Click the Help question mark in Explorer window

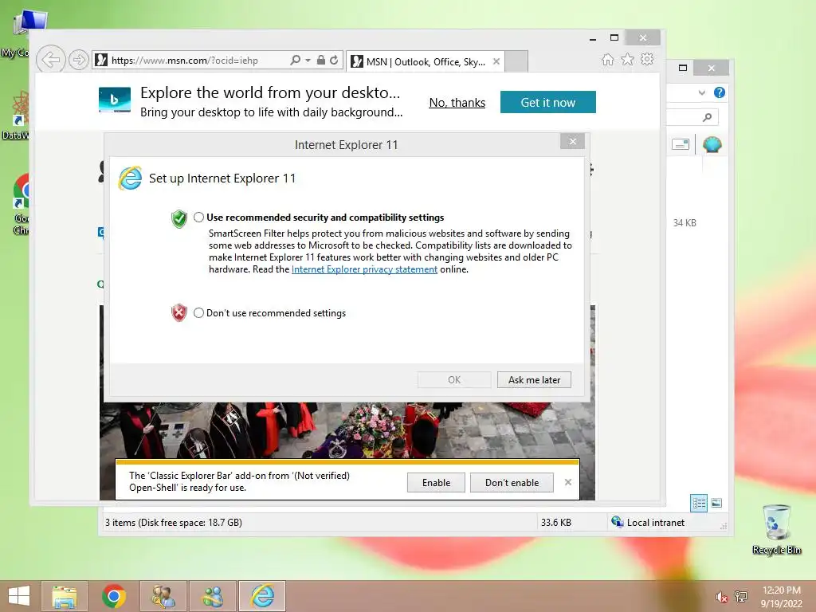(x=720, y=92)
